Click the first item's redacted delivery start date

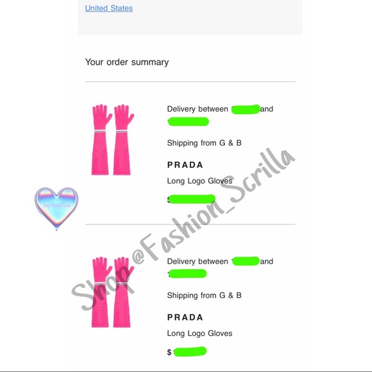tap(246, 109)
